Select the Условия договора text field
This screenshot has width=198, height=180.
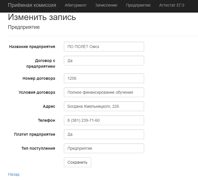[x=104, y=92]
